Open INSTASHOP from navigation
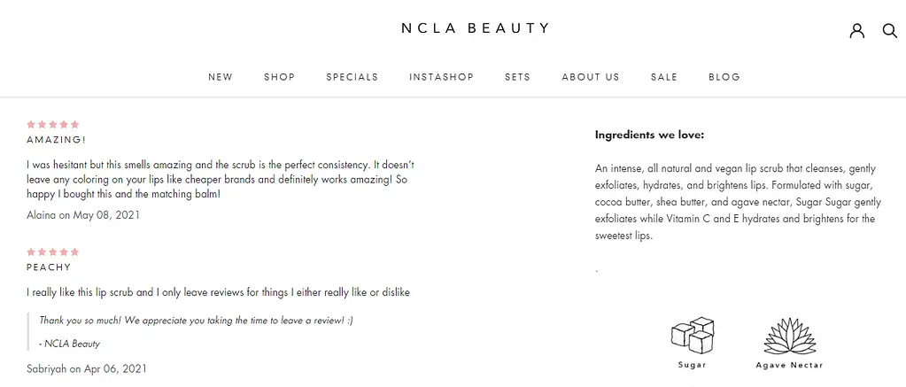This screenshot has width=906, height=387. (441, 77)
